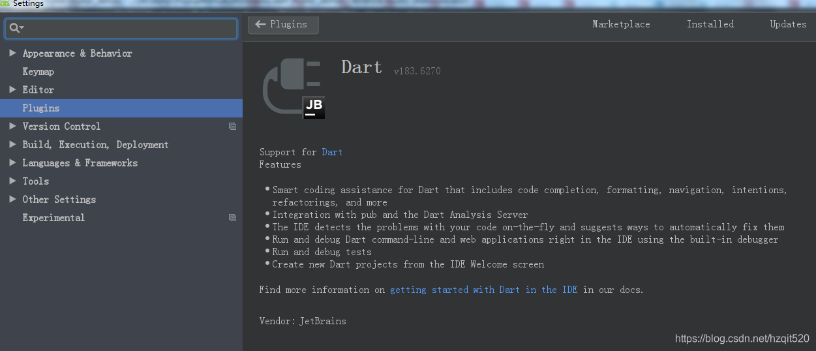Select the Plugins settings item
This screenshot has height=351, width=816.
click(121, 108)
